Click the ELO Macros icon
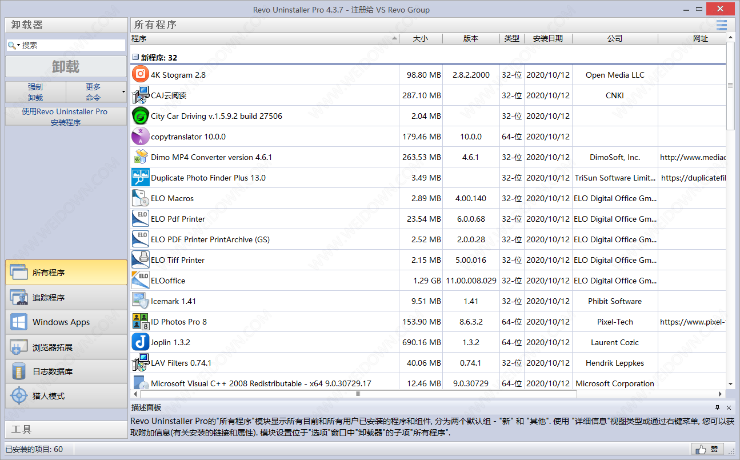Viewport: 740px width, 460px height. coord(140,198)
